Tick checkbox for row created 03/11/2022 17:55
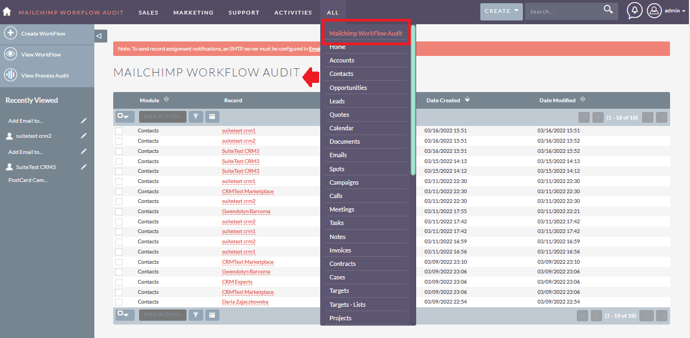This screenshot has height=338, width=690. pos(119,212)
